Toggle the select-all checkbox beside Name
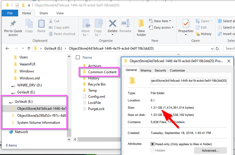 (78, 58)
